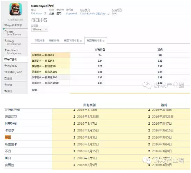Switch to the 最高下载排名 tab
Screen dimensions: 191x173
coord(71,41)
